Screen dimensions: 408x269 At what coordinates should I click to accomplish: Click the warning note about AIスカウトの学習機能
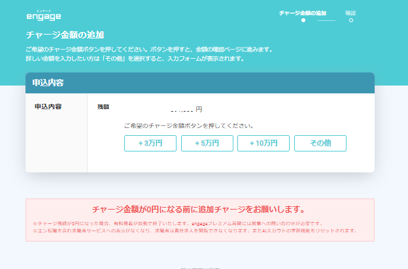point(195,230)
